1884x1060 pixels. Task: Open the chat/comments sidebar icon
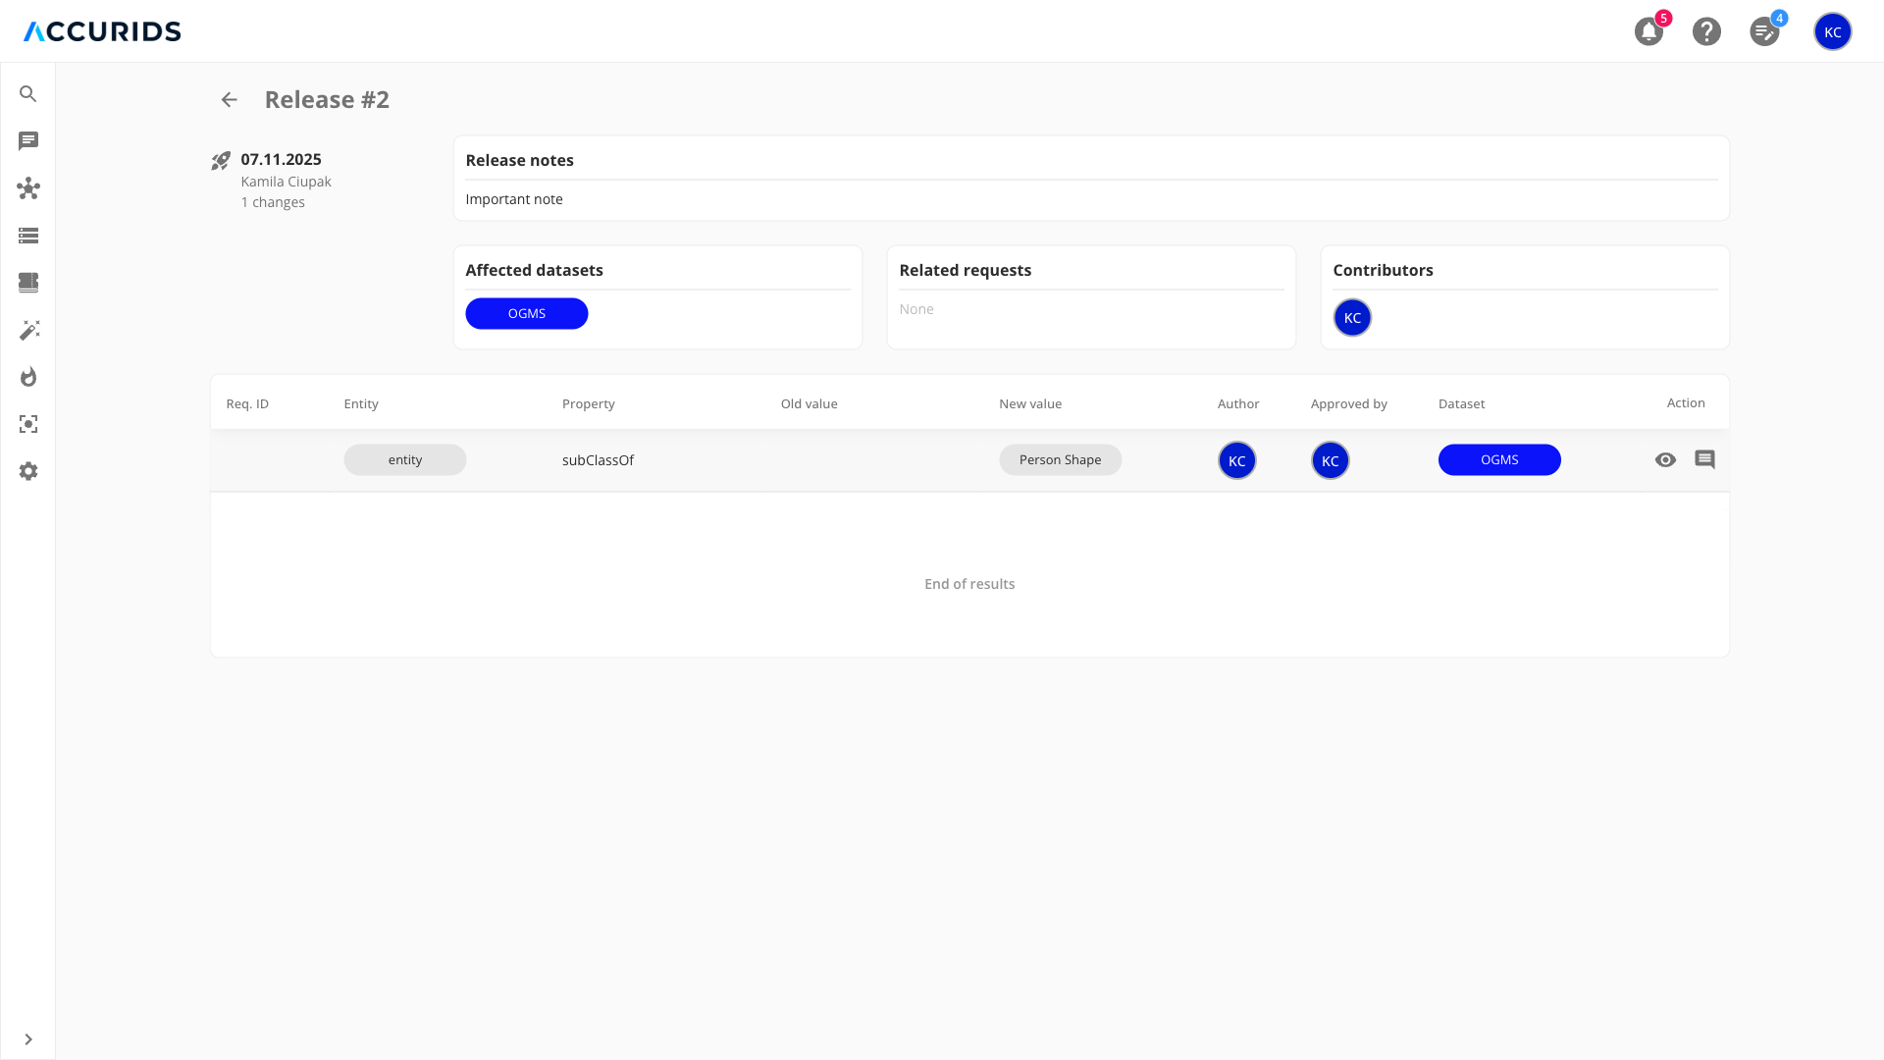point(28,141)
